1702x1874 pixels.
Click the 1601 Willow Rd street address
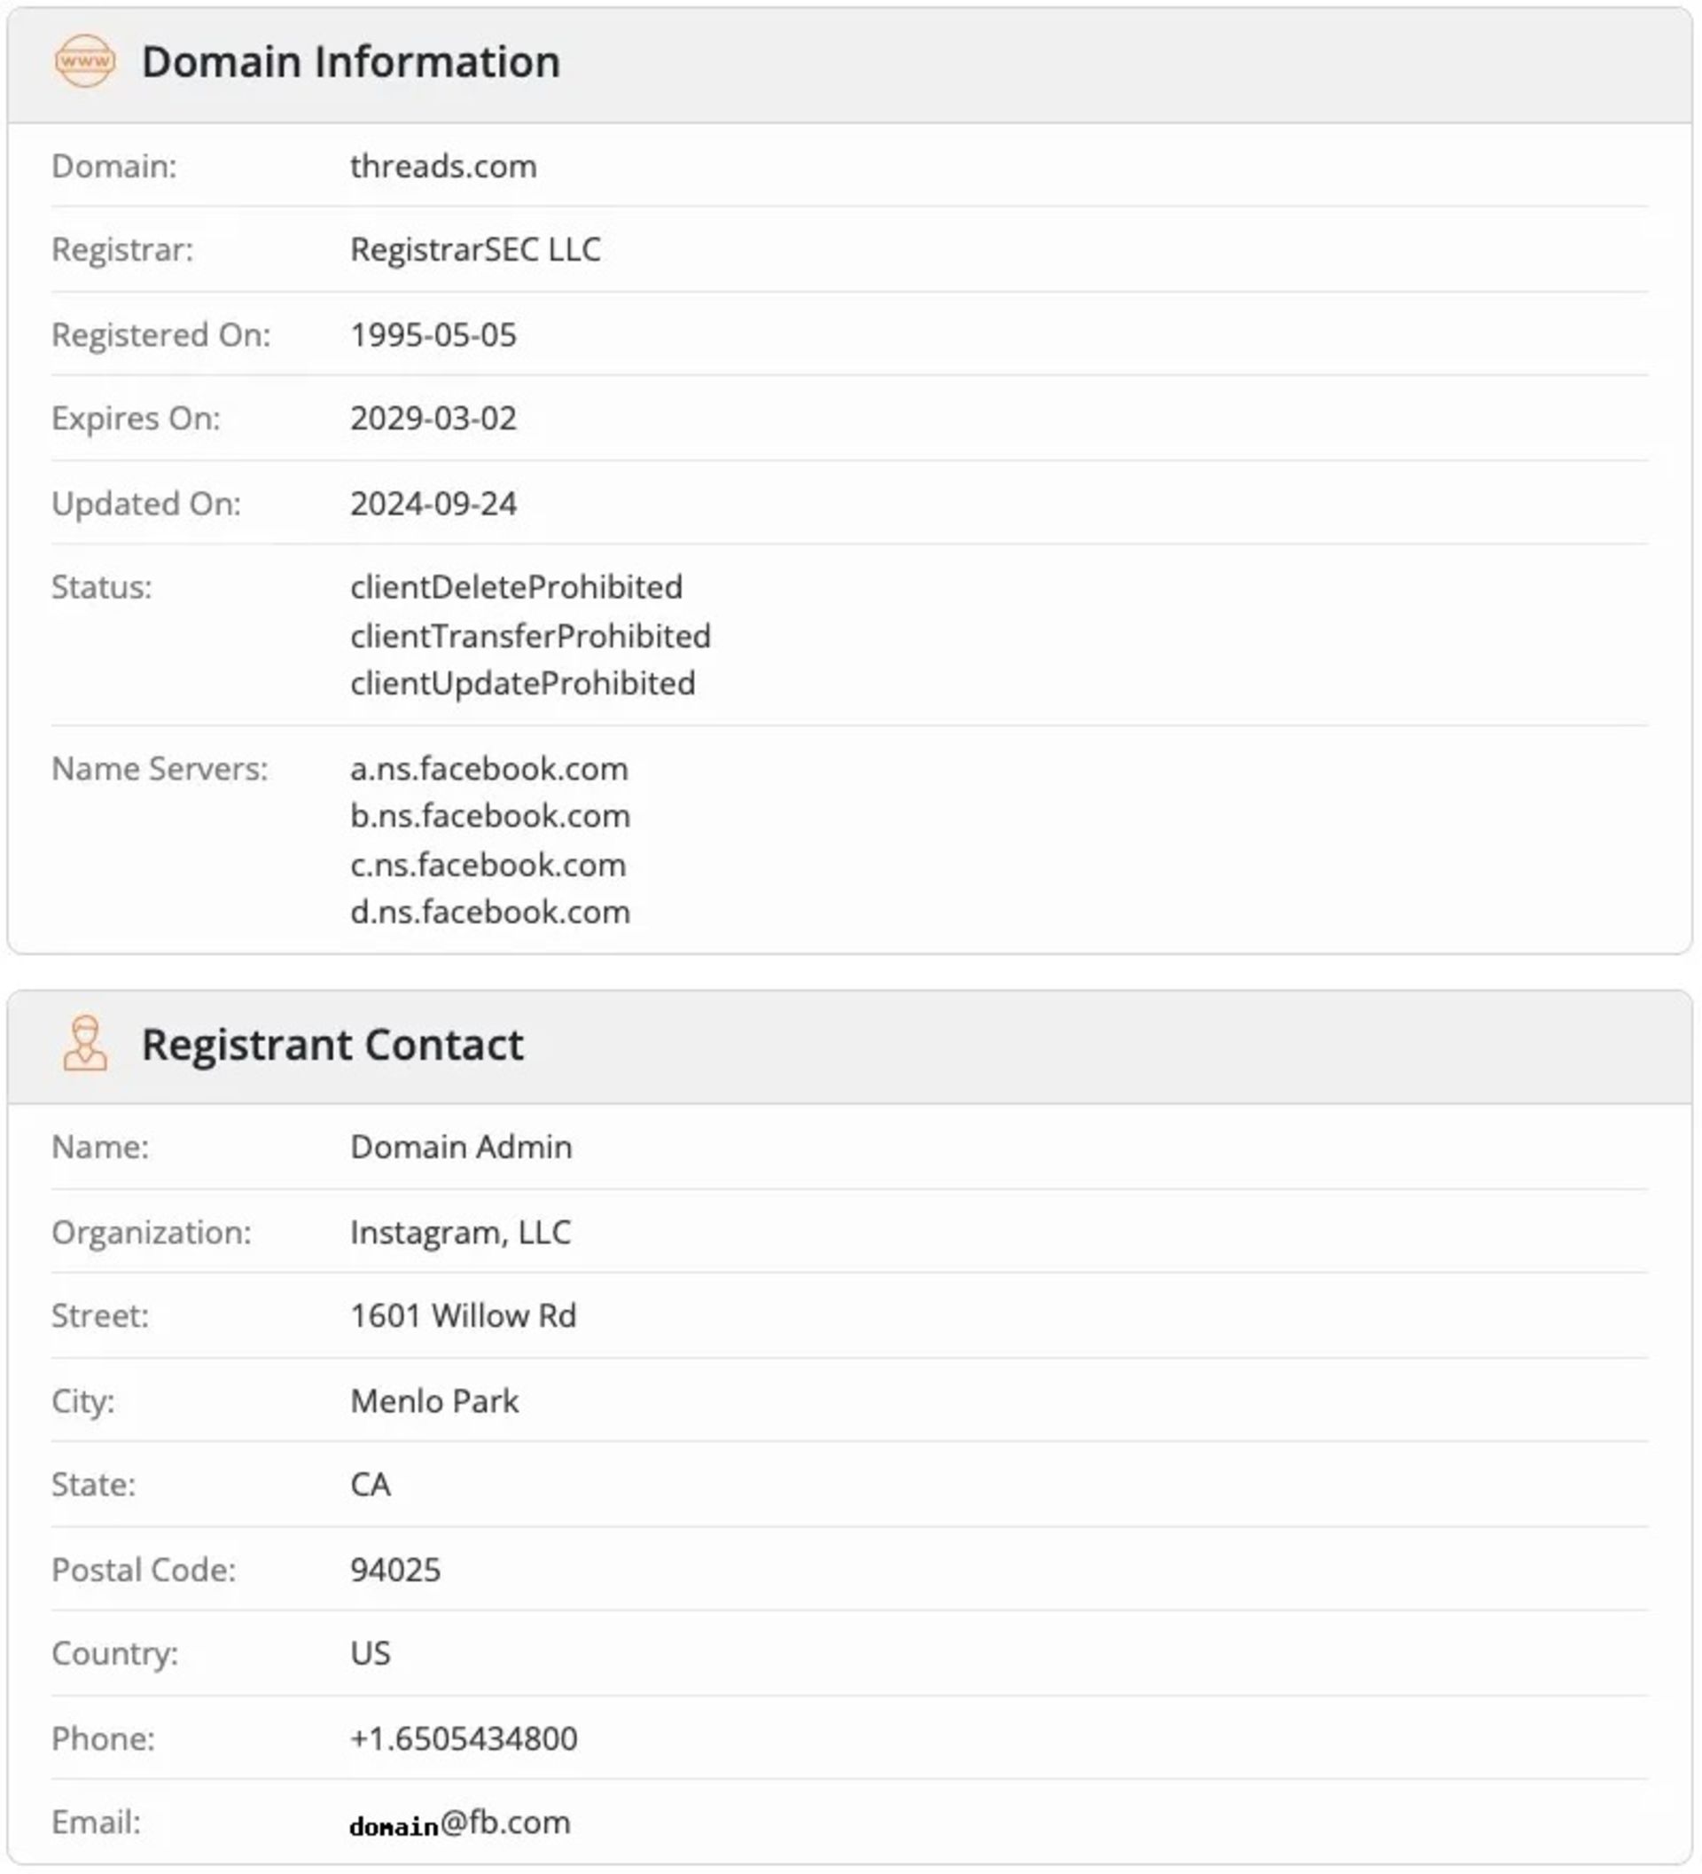click(463, 1315)
